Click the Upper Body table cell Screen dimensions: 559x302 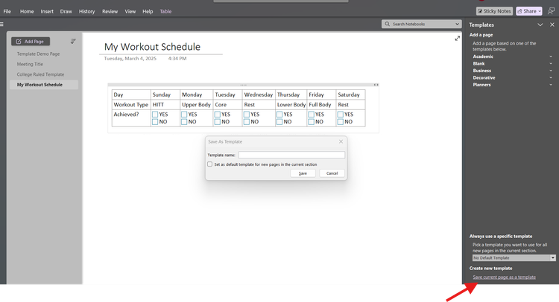(197, 105)
